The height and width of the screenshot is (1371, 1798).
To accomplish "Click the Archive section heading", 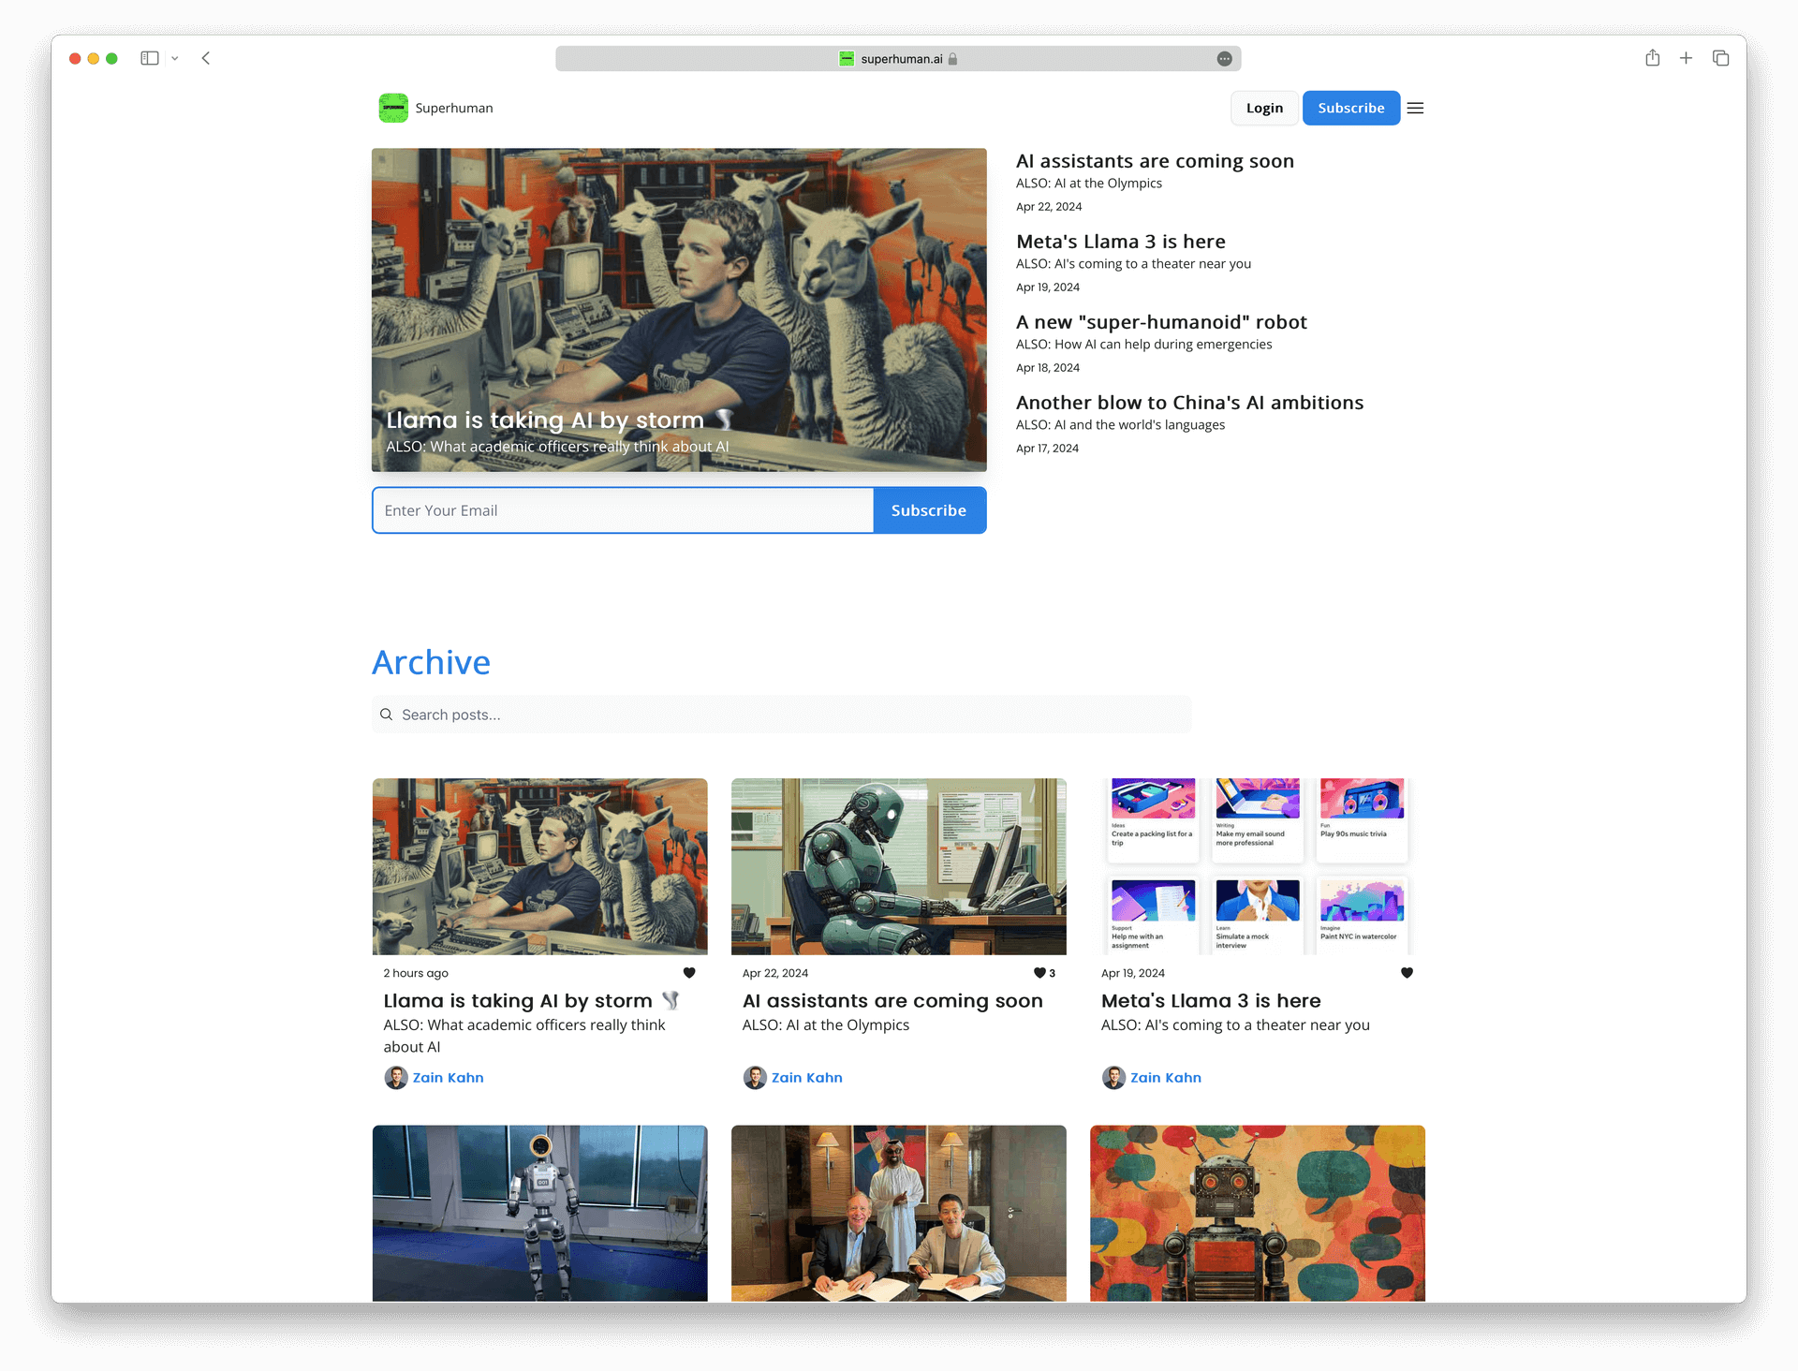I will [x=431, y=661].
